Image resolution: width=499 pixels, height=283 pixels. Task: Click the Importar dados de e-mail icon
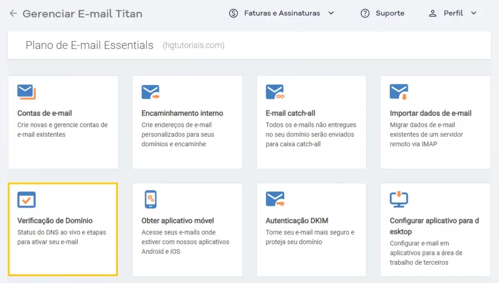pos(399,92)
